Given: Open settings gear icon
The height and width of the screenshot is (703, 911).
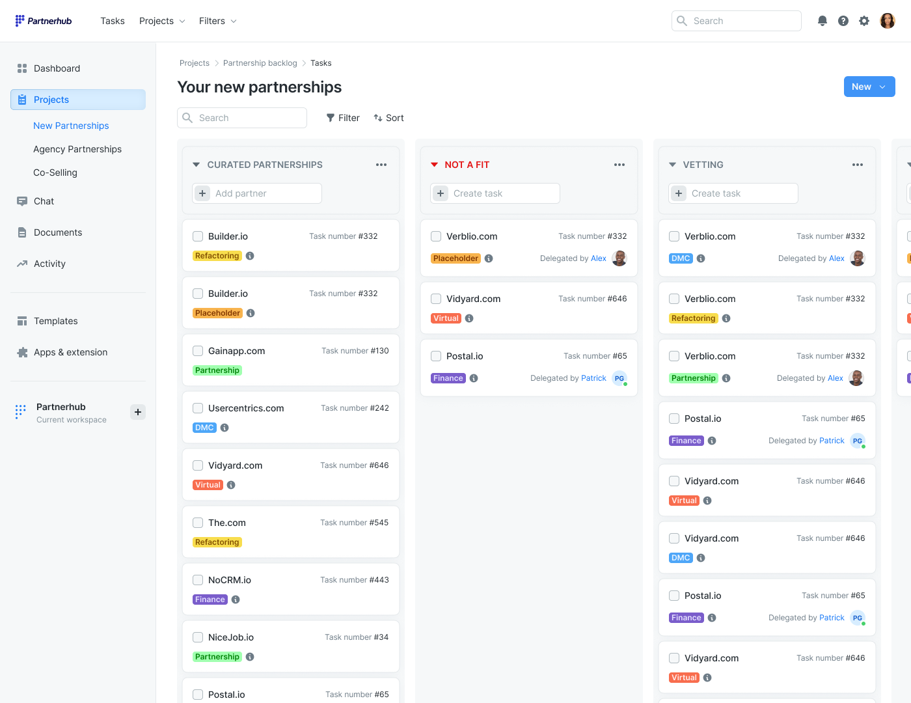Looking at the screenshot, I should (864, 21).
